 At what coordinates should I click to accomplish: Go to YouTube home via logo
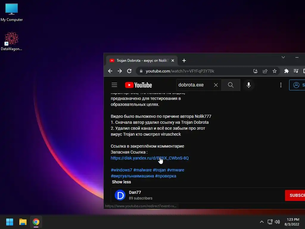(x=138, y=85)
